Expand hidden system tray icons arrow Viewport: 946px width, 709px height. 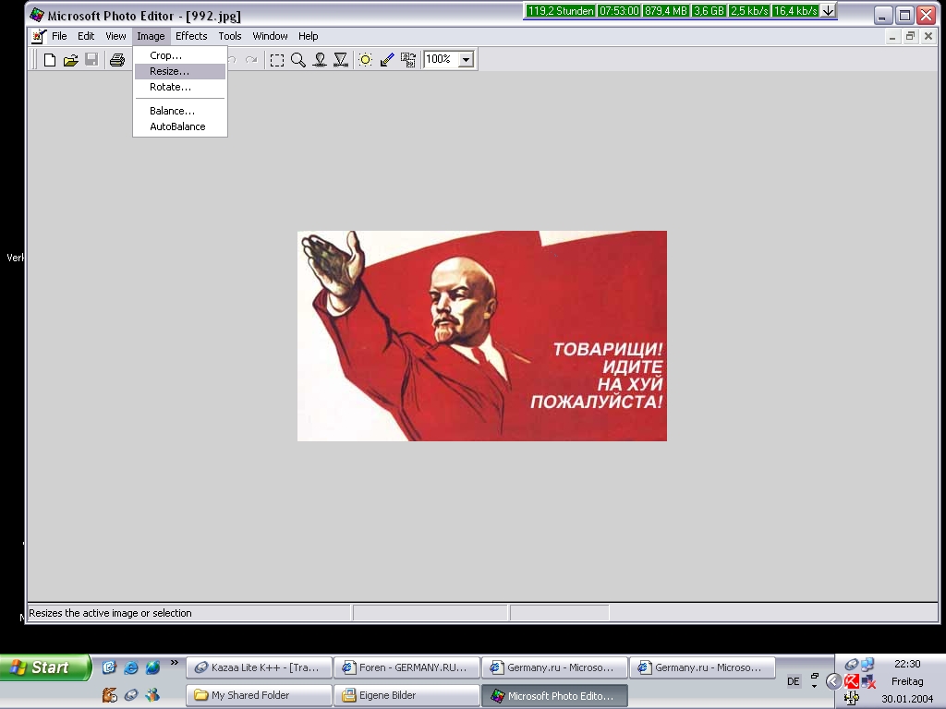point(833,681)
